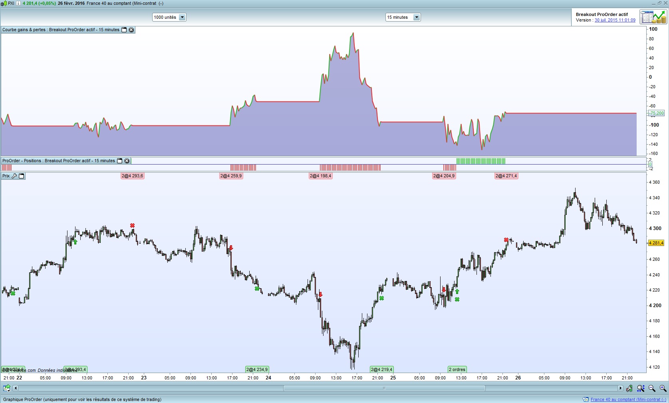This screenshot has width=669, height=403.
Task: Click the candlestick icon beside PXI
Action: pyautogui.click(x=4, y=3)
